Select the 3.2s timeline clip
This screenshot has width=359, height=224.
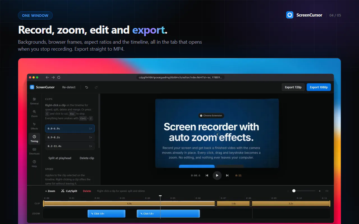tap(291, 204)
